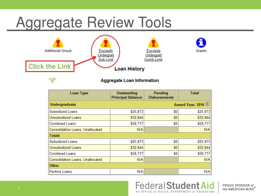Select Subsidized Loans under Totals

coord(63,141)
